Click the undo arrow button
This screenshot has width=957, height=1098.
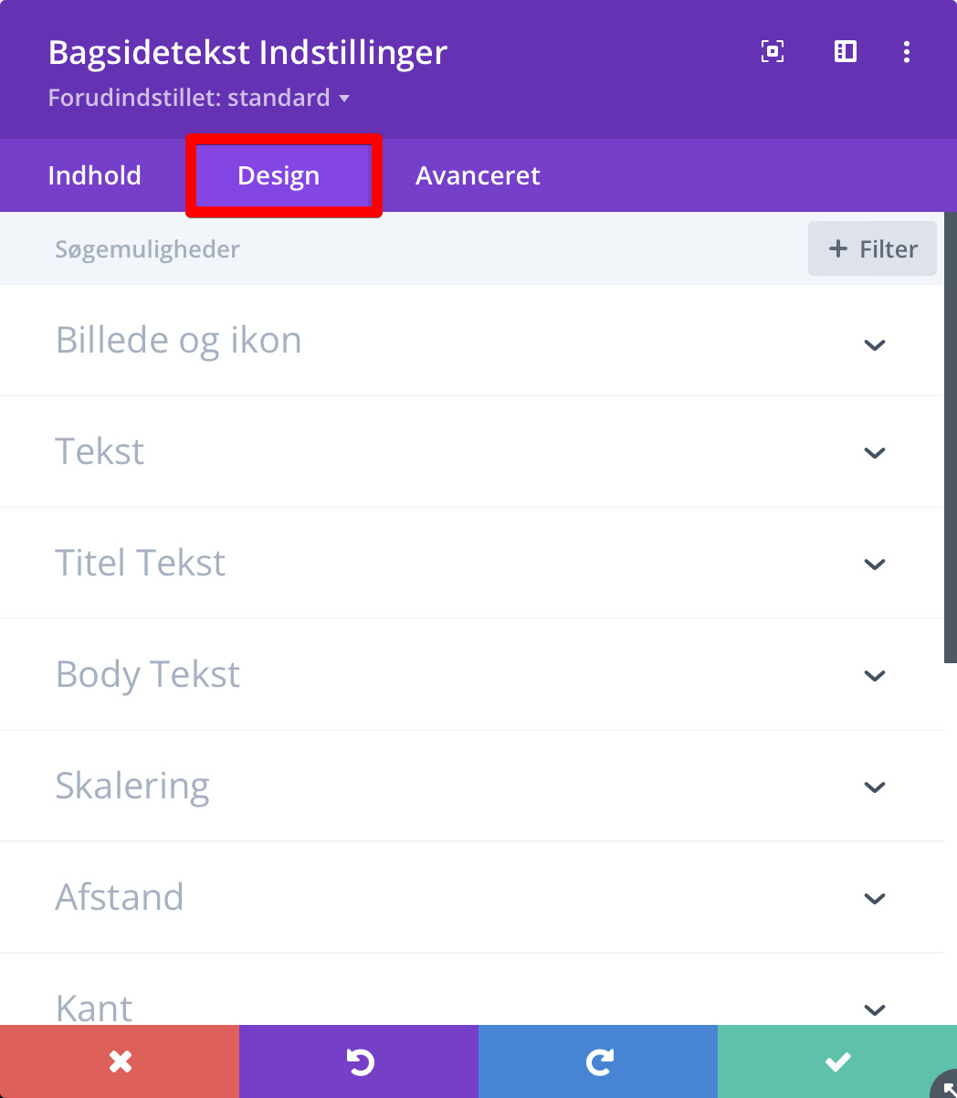359,1061
